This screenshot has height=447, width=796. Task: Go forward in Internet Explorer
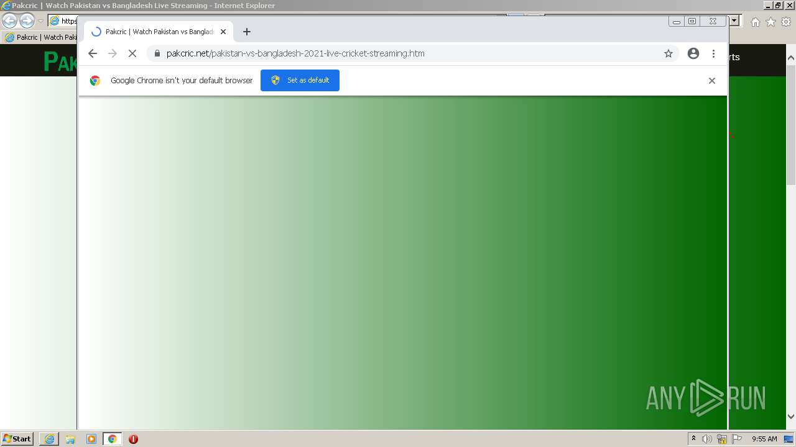[x=27, y=21]
